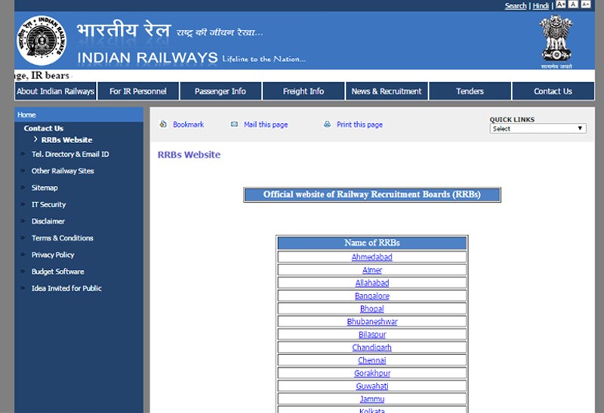604x413 pixels.
Task: Open About Indian Railways menu
Action: (x=55, y=91)
